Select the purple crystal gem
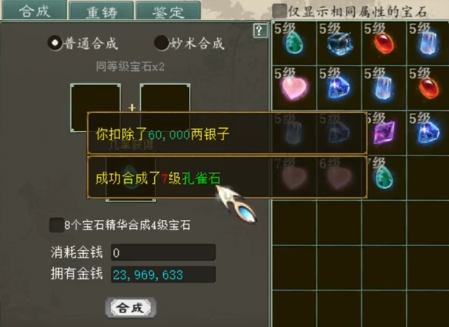 [x=384, y=133]
